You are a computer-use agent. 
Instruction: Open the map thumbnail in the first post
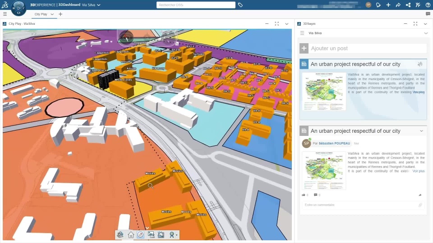click(x=324, y=91)
